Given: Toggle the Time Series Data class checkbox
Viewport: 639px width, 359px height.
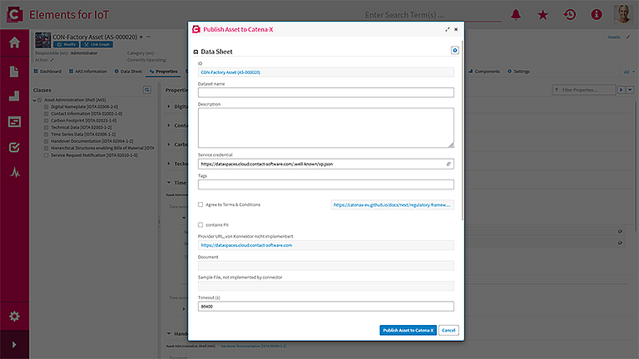Looking at the screenshot, I should [46, 135].
